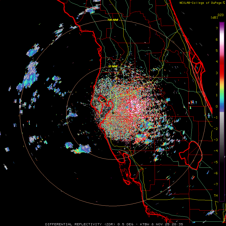Select the 0 value on color scale

pyautogui.click(x=217, y=106)
